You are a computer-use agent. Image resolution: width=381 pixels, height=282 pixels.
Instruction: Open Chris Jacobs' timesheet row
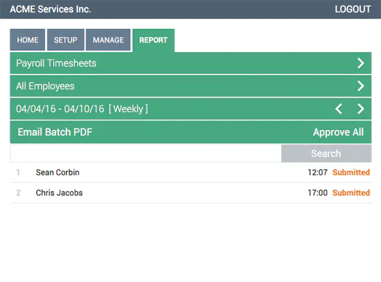(x=191, y=193)
